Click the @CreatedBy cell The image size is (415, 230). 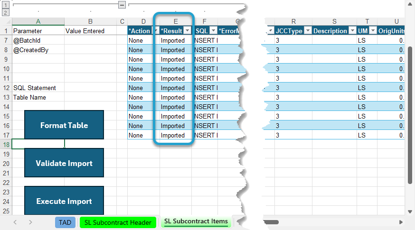[x=38, y=50]
